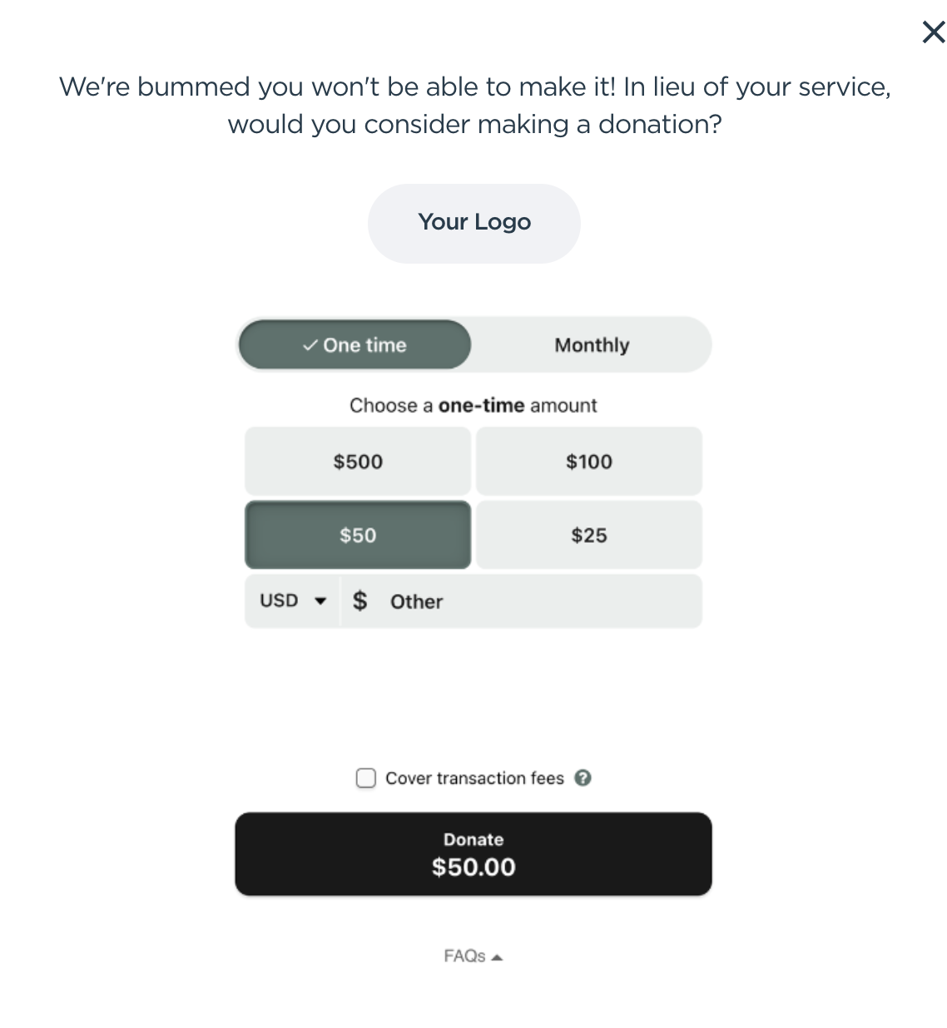Pick the $25 donation amount
Viewport: 947px width, 1028px height.
click(x=589, y=535)
